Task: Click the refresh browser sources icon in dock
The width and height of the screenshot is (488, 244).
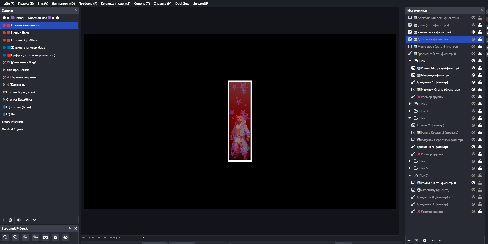Action: click(x=25, y=237)
